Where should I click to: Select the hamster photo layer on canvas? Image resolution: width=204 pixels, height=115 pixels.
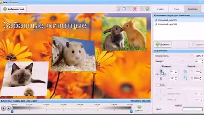[74, 54]
